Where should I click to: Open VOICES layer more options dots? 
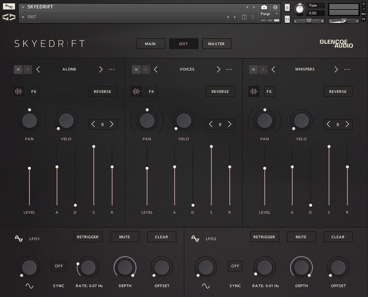tap(229, 69)
